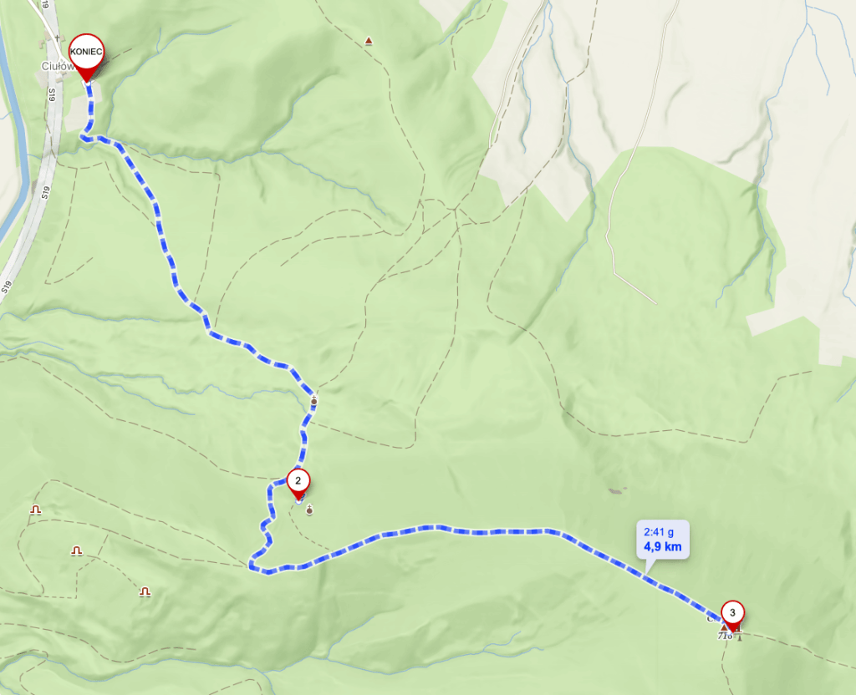Click the shrine icon beside waypoint 2

click(309, 510)
